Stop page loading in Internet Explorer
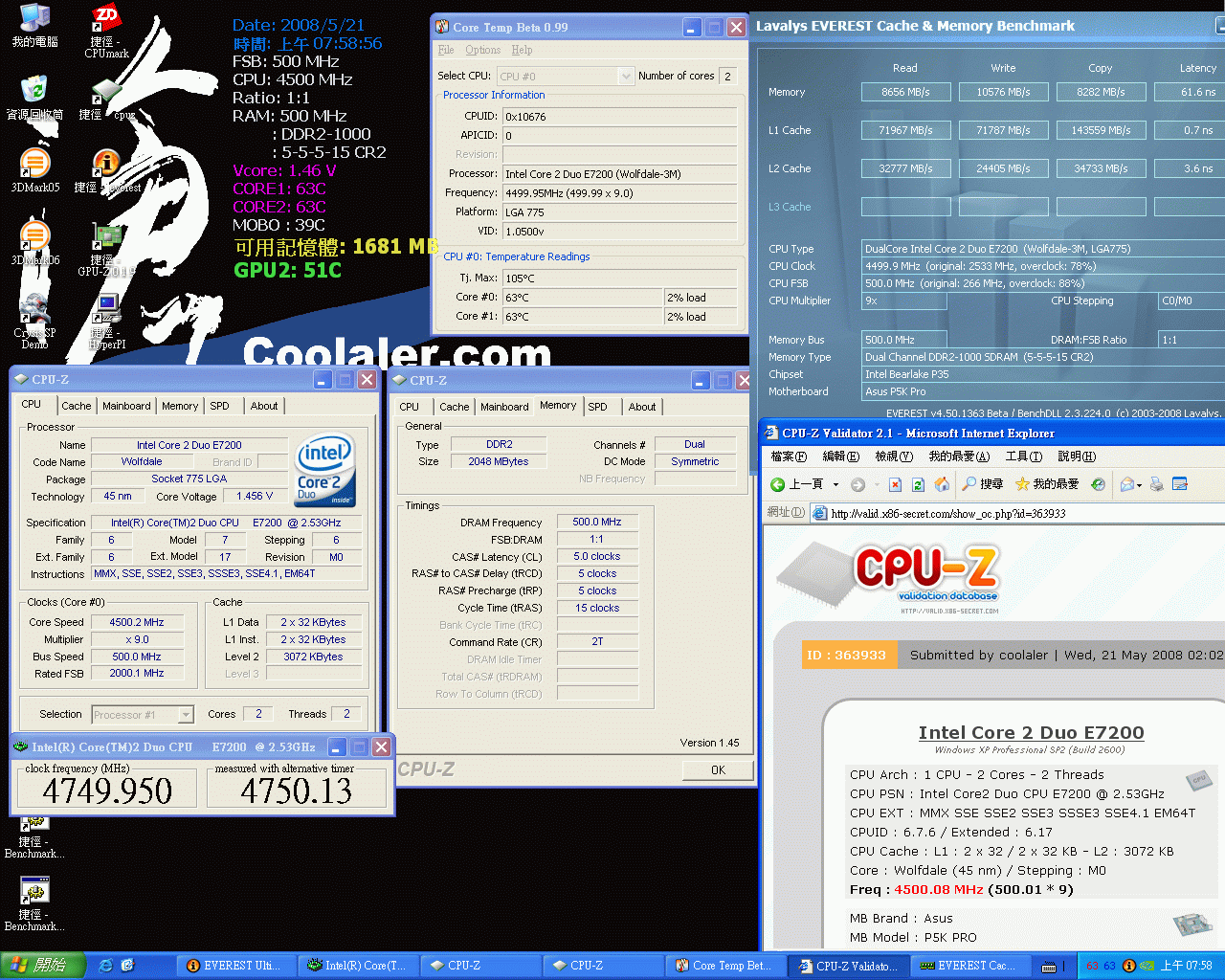This screenshot has width=1225, height=980. (895, 484)
